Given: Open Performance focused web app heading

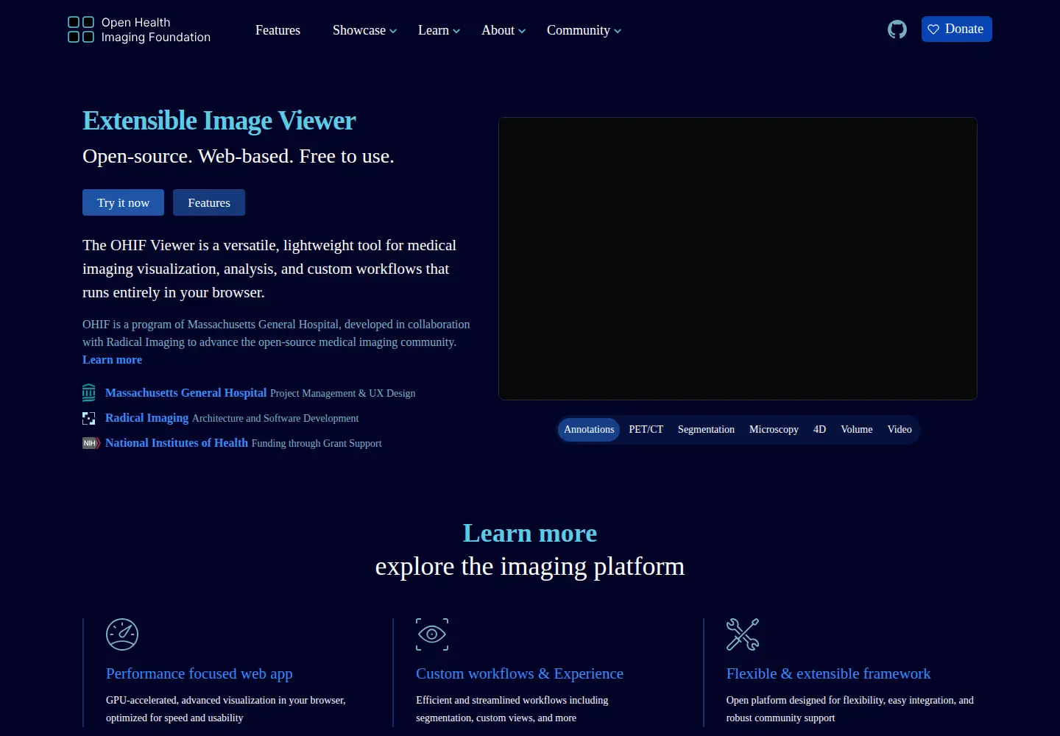Looking at the screenshot, I should (199, 673).
